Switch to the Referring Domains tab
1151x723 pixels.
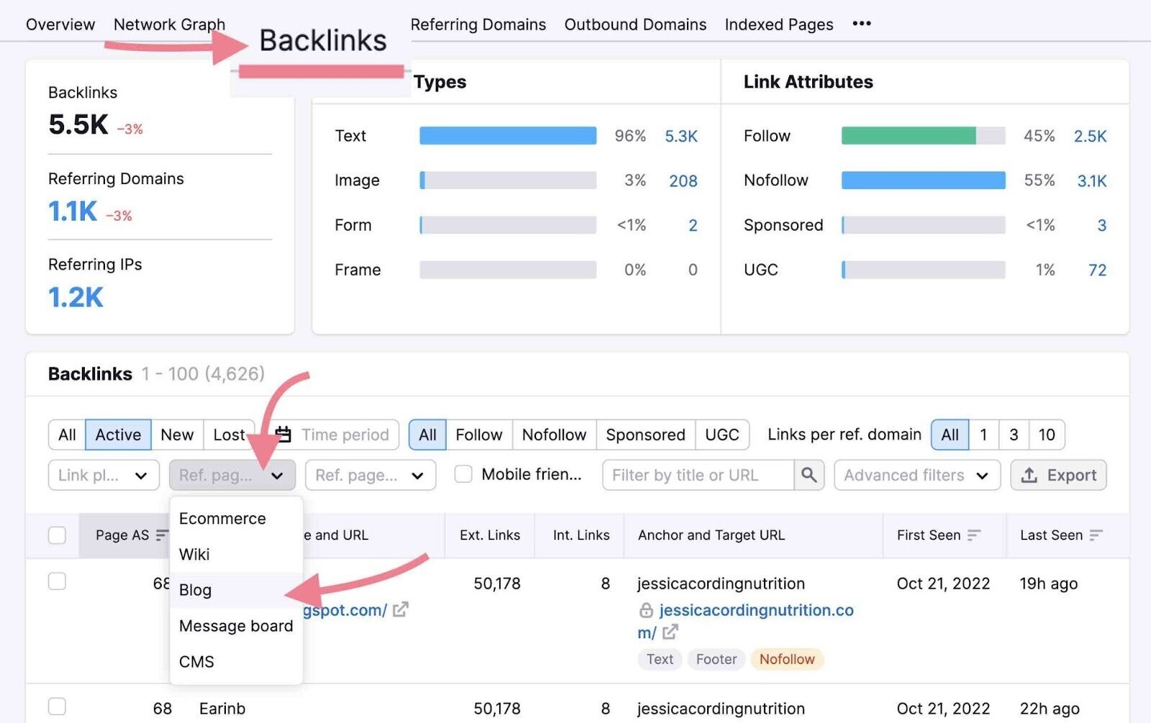478,24
